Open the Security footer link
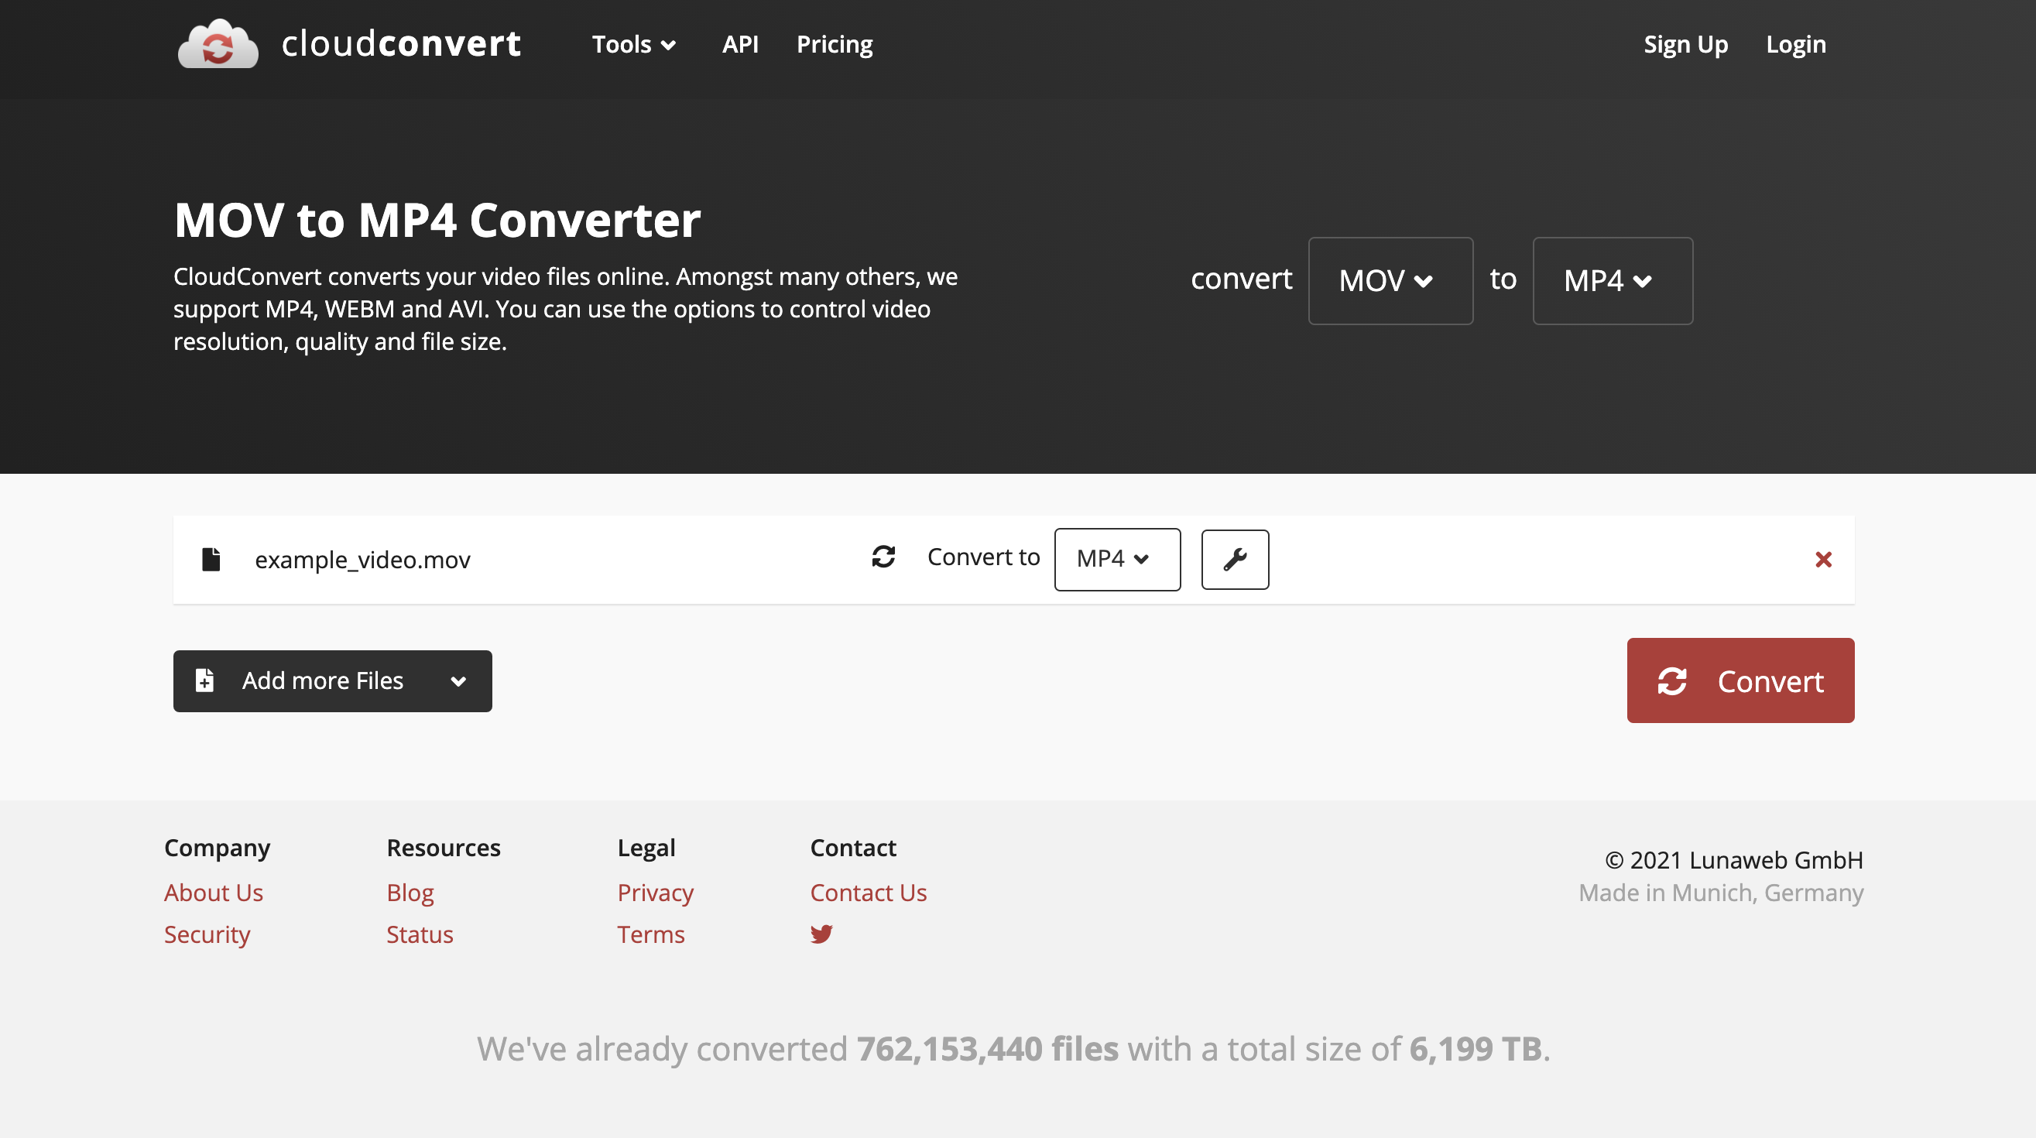 coord(207,934)
